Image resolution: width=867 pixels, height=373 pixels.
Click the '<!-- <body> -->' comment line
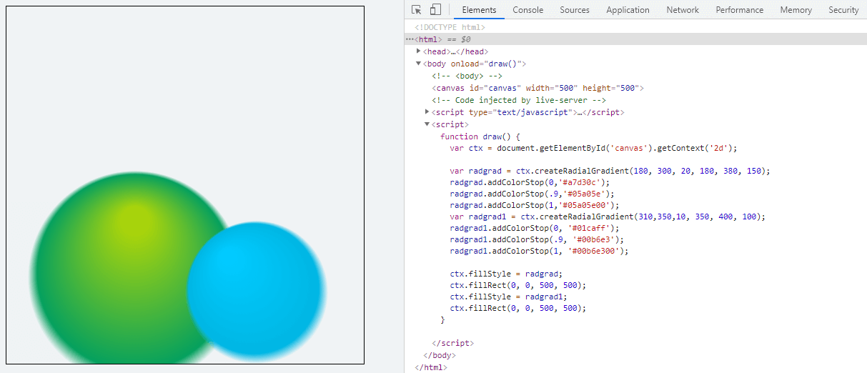click(467, 76)
